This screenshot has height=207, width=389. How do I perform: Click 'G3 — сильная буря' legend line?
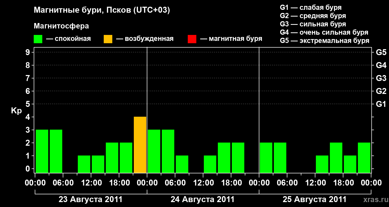(x=313, y=24)
